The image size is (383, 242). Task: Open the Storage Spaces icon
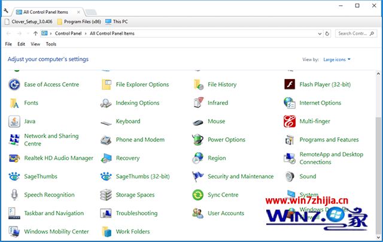(106, 195)
